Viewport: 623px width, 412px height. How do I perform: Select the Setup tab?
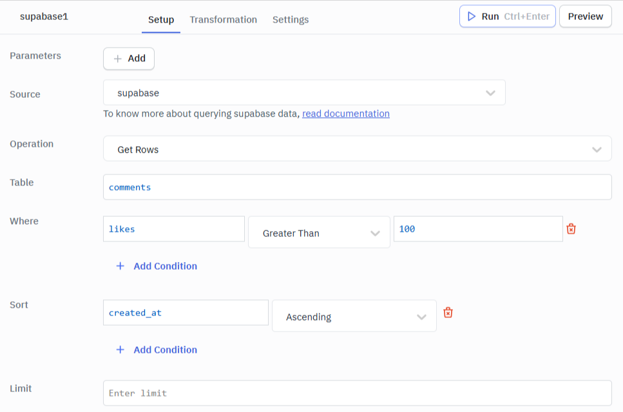pyautogui.click(x=160, y=20)
